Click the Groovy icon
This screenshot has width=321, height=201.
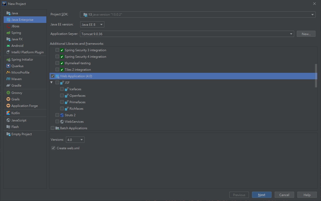pyautogui.click(x=8, y=93)
